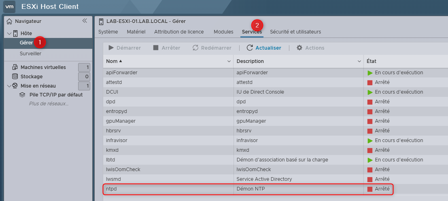
Task: Click the Stockage count badge
Action: 84,77
